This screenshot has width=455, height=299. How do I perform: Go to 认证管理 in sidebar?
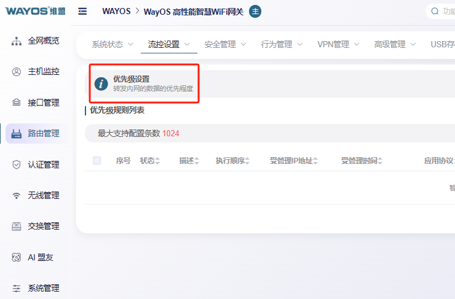tap(44, 165)
